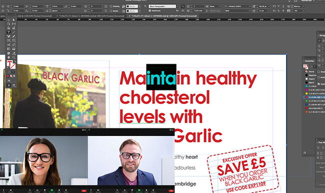Select the Eyedropper tool
The width and height of the screenshot is (325, 193).
[13, 53]
